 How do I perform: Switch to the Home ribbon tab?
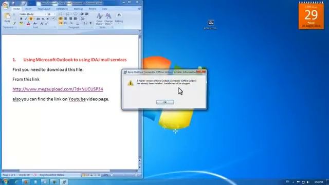coord(16,9)
